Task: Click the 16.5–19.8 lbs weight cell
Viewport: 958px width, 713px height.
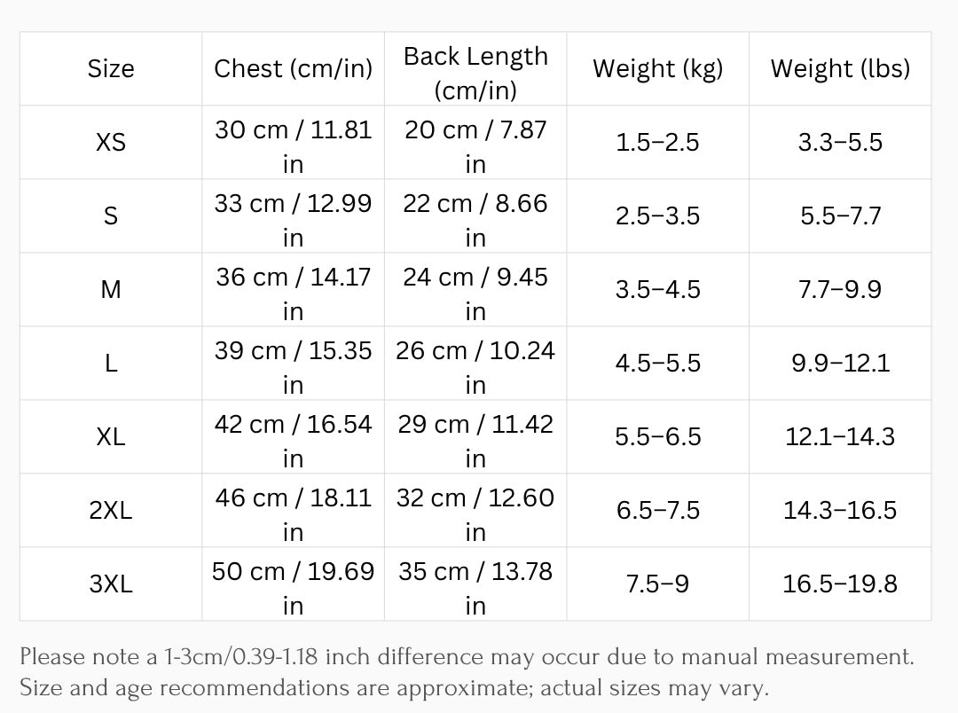Action: (x=840, y=584)
